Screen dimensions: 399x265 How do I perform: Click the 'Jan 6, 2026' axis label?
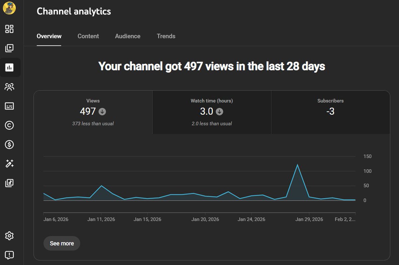56,219
